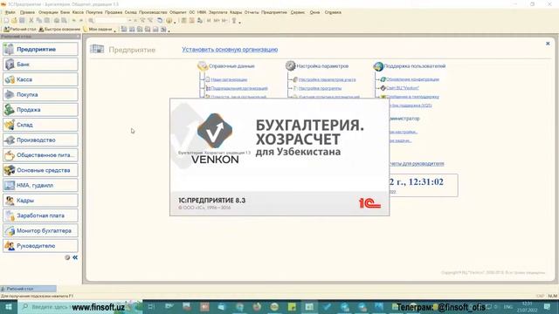Open the НМА, гудвилл sidebar section

(x=40, y=186)
